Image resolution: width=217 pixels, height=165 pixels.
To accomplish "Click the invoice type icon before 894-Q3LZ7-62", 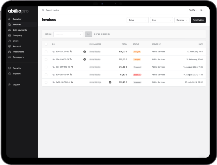I will coord(53,52).
